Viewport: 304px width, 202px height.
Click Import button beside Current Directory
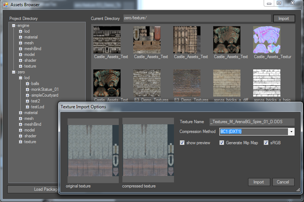coord(284,19)
